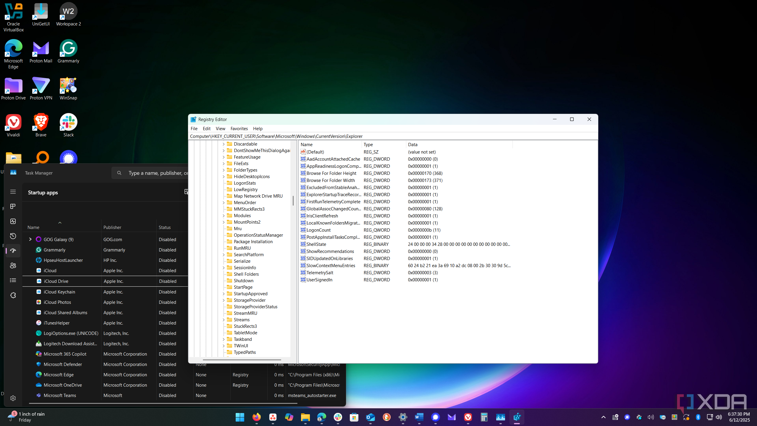Select the RunMRU registry key

coord(242,248)
